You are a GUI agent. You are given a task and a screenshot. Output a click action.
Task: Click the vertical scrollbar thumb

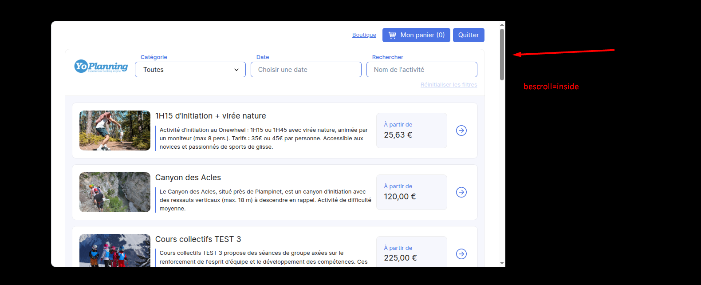click(502, 55)
